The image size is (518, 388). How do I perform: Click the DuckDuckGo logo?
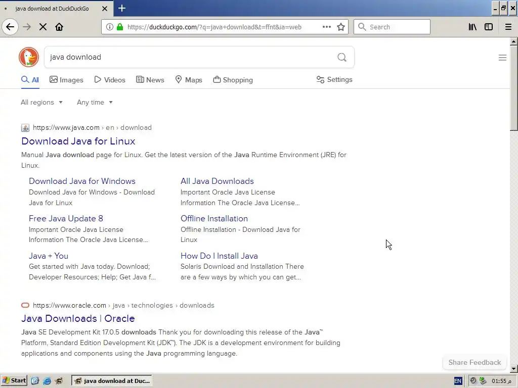pyautogui.click(x=29, y=57)
